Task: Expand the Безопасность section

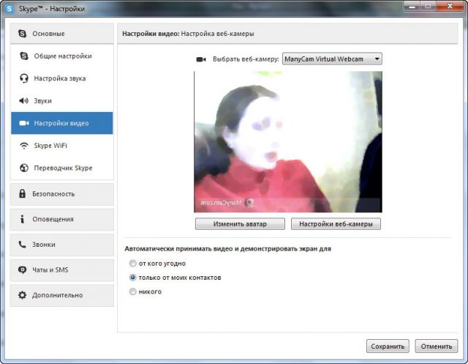Action: pos(62,194)
